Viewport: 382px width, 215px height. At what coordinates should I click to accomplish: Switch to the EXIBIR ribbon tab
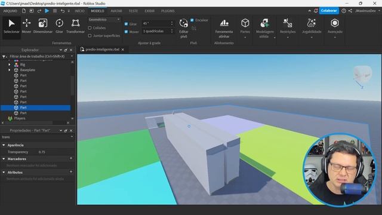149,11
